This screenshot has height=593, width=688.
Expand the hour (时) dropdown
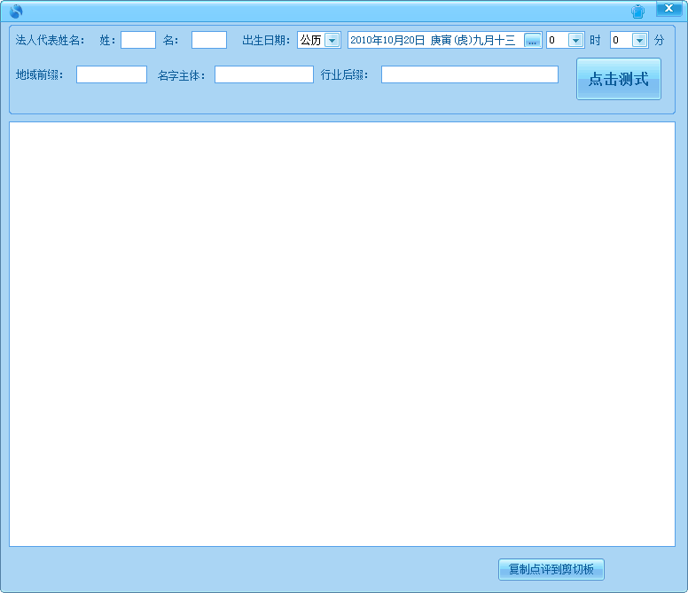(575, 40)
